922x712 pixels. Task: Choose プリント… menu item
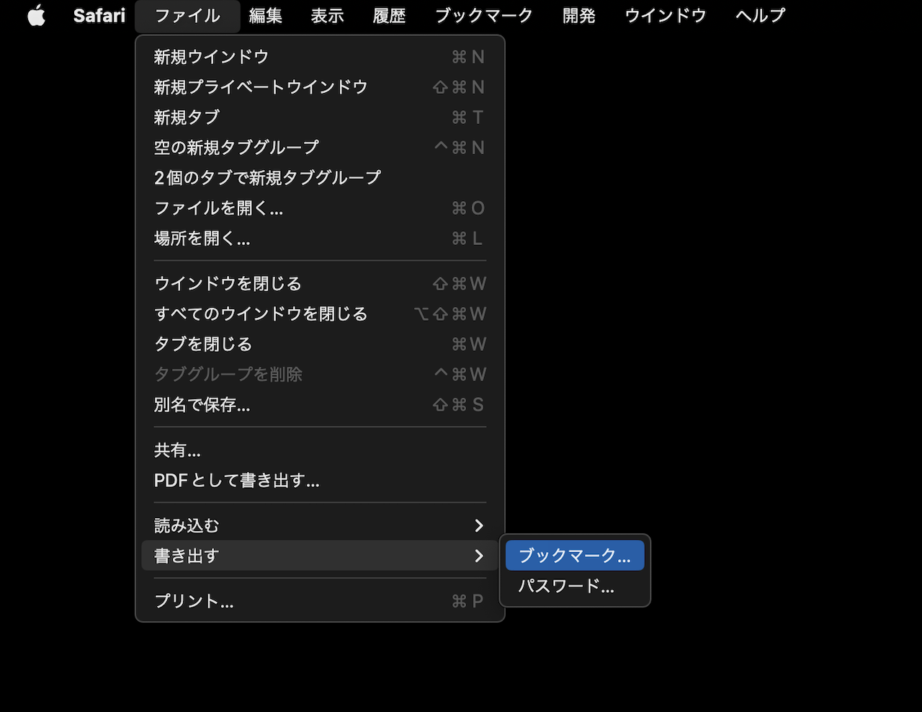click(320, 601)
